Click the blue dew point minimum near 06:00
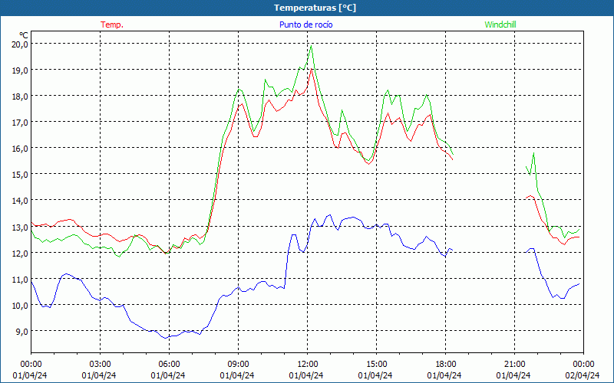This screenshot has width=614, height=383. (x=167, y=338)
